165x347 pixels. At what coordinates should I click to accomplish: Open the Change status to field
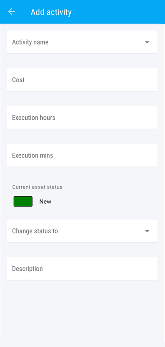click(x=82, y=231)
